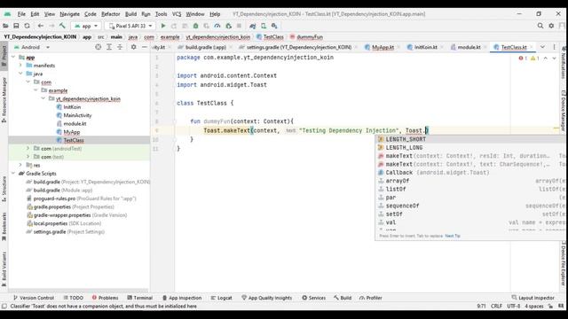Open the app run configuration dropdown

(x=86, y=26)
